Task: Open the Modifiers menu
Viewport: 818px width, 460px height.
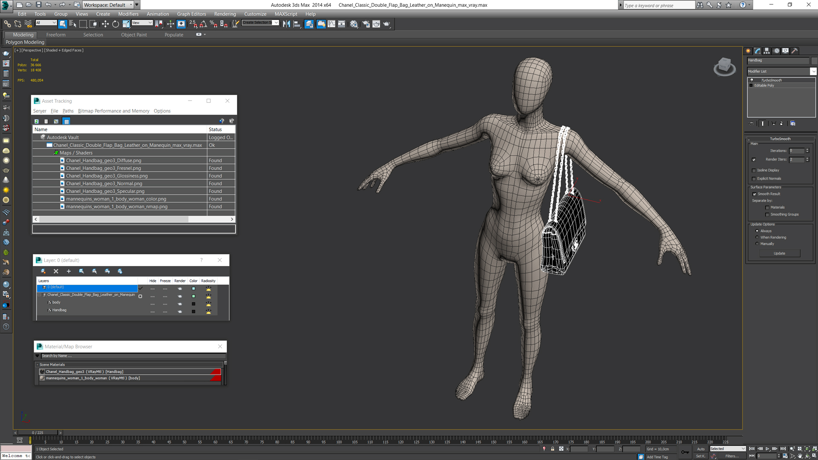Action: 128,14
